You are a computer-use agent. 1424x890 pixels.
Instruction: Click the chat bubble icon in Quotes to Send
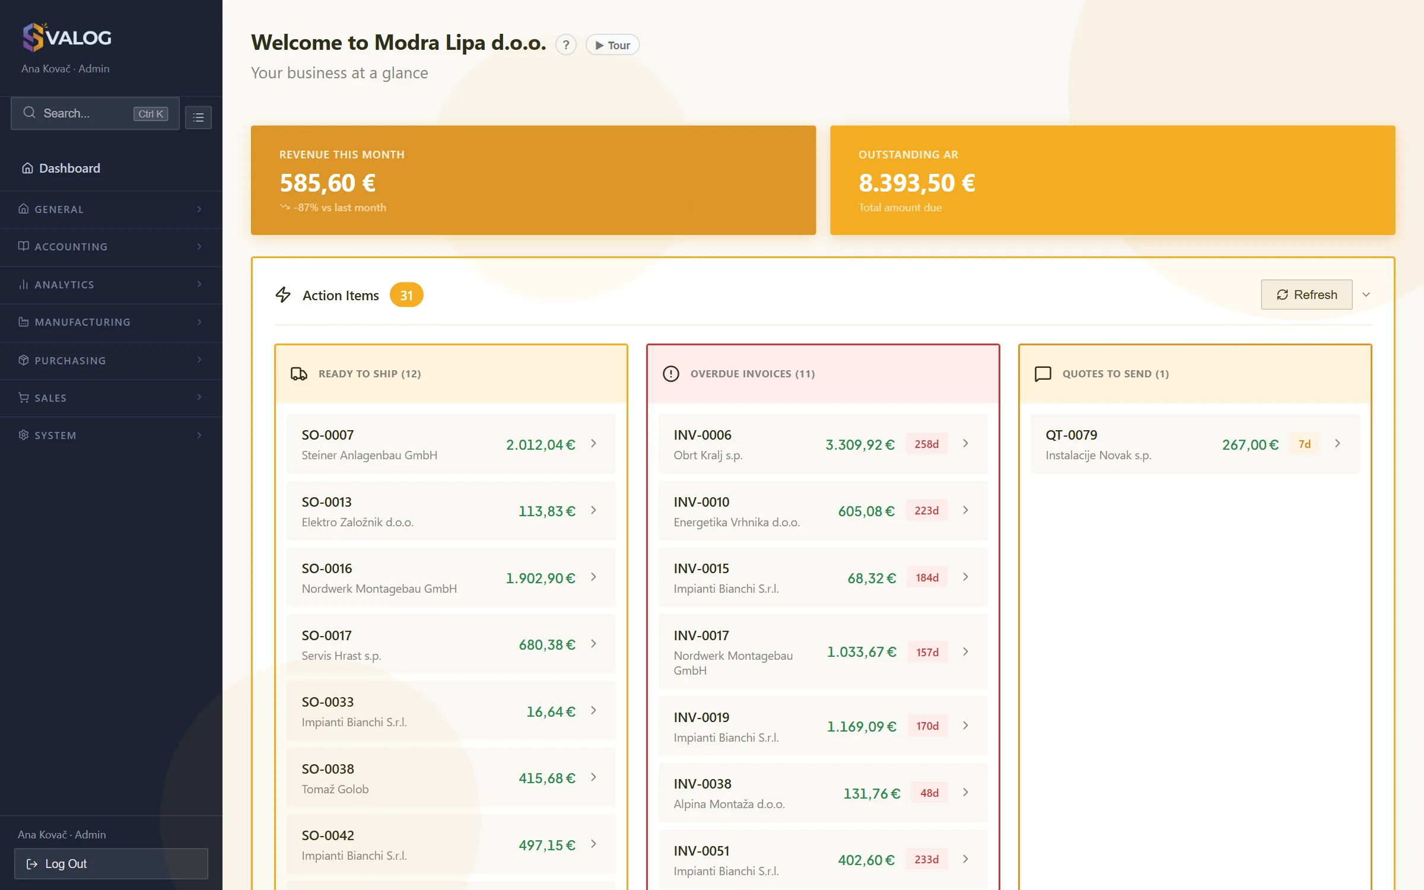(1043, 374)
